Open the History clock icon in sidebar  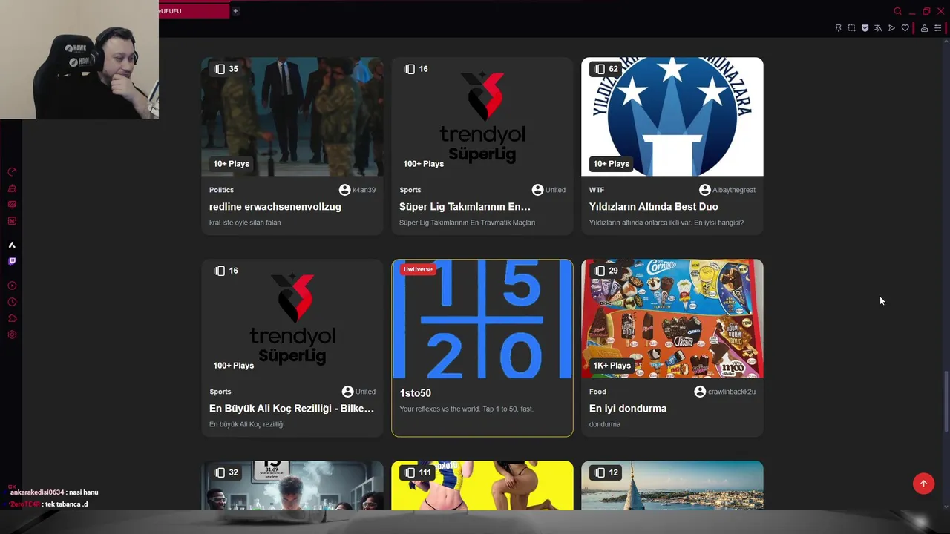point(12,302)
